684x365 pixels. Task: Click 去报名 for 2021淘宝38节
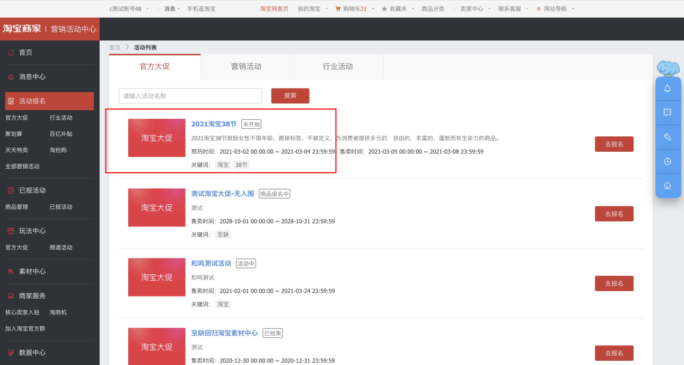click(x=614, y=144)
